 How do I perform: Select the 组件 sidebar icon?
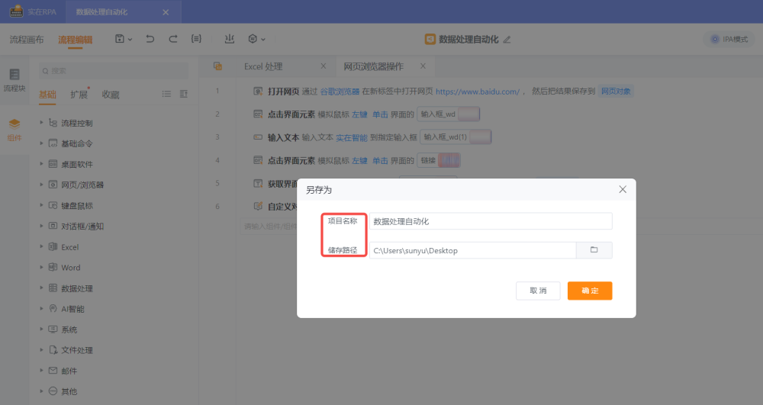click(14, 128)
